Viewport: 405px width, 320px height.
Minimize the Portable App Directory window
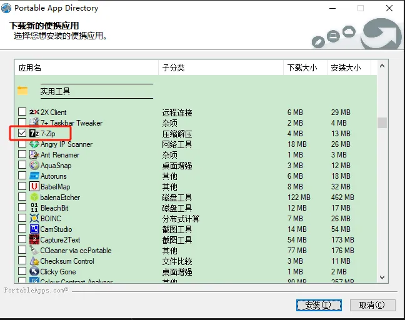[x=332, y=8]
